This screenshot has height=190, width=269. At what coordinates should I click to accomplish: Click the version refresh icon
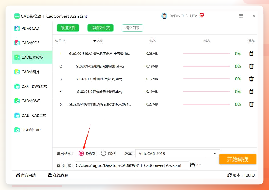click(x=229, y=175)
